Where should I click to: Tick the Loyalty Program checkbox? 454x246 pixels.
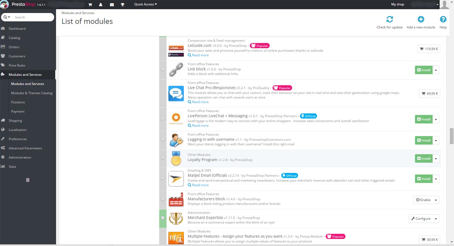pos(163,158)
